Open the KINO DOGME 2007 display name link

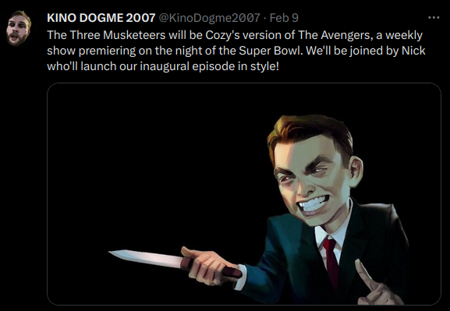tap(101, 18)
